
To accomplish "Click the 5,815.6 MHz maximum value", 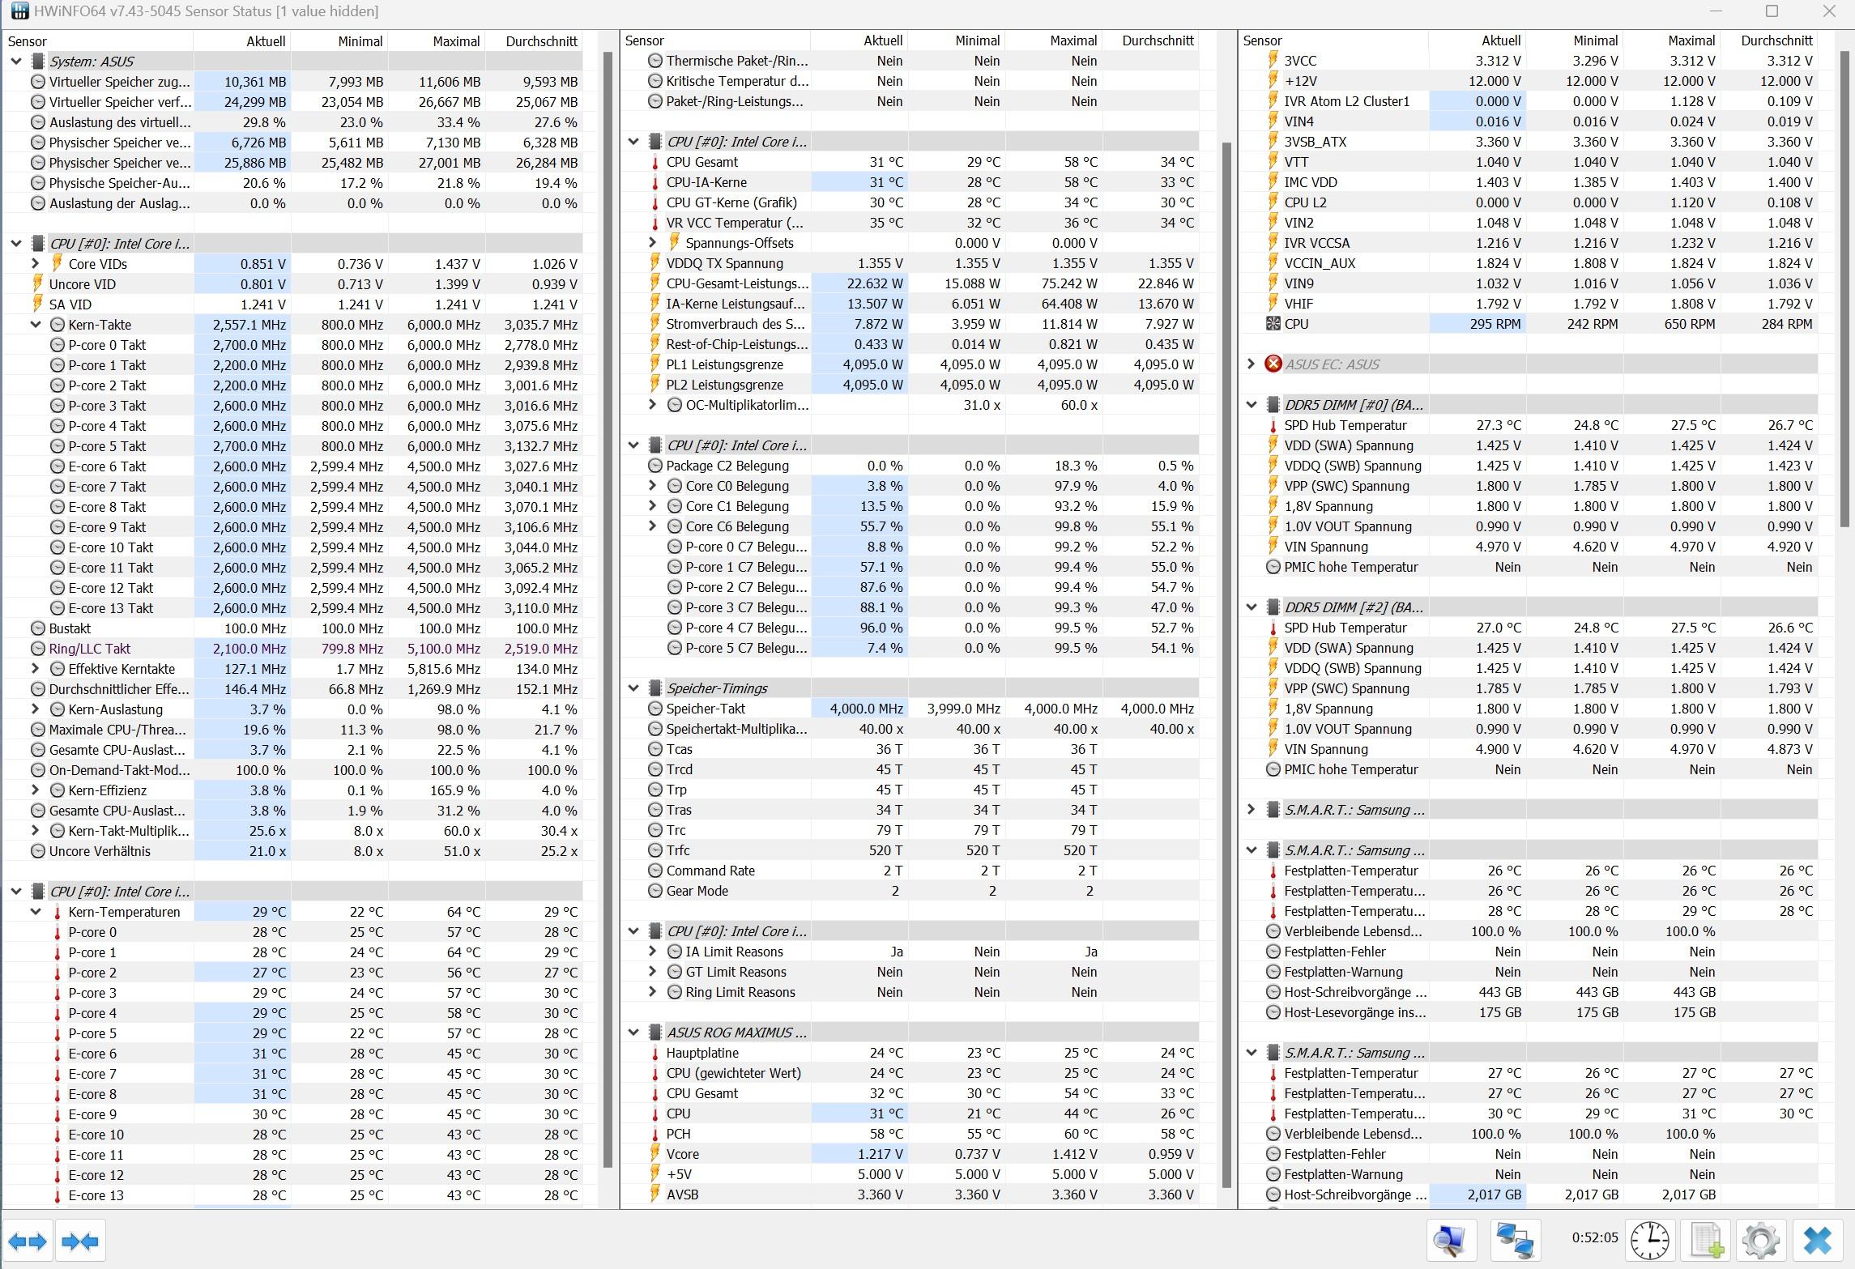I will coord(444,669).
